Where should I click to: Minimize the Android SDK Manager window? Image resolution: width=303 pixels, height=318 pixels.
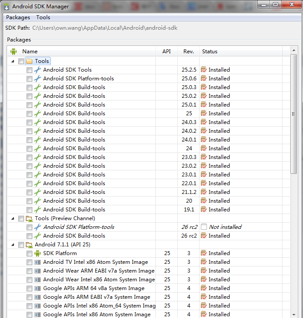click(263, 5)
